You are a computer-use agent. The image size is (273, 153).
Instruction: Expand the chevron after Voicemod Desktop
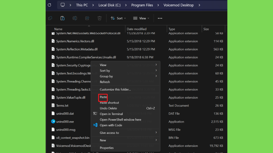199,5
